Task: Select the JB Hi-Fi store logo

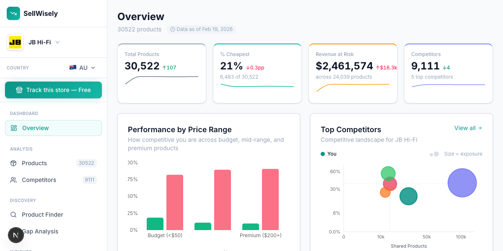Action: pyautogui.click(x=15, y=42)
